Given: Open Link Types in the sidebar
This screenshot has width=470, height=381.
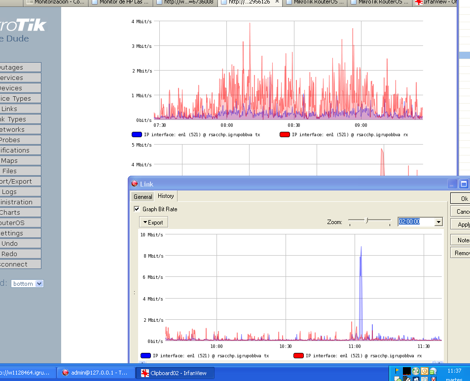Looking at the screenshot, I should point(20,119).
